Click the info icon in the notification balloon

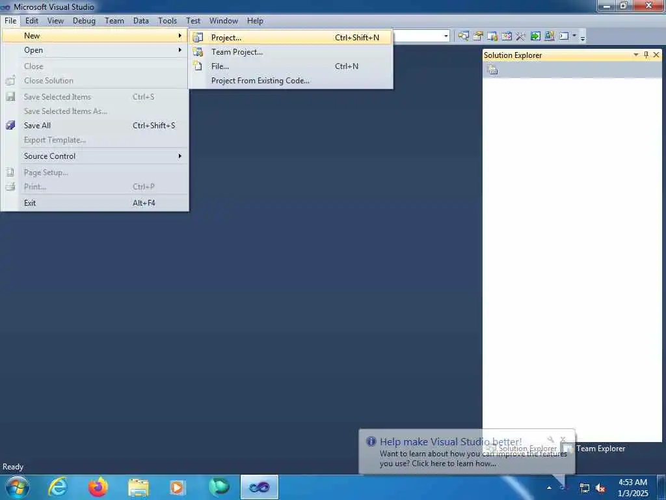coord(371,441)
